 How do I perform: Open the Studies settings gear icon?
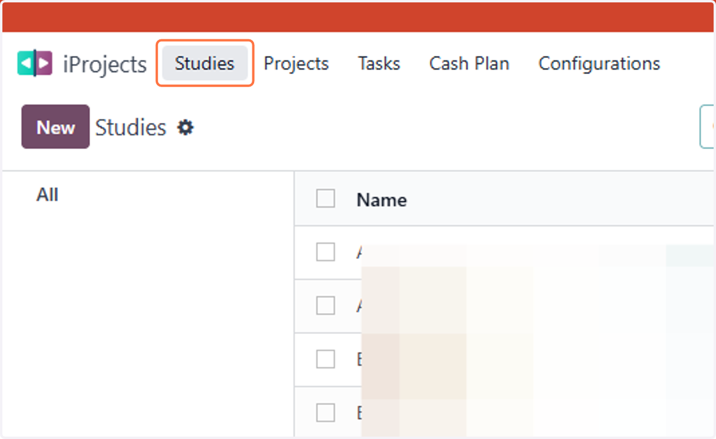click(186, 127)
